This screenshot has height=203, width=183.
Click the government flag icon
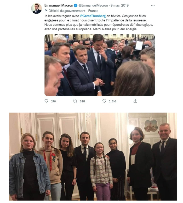tap(46, 11)
